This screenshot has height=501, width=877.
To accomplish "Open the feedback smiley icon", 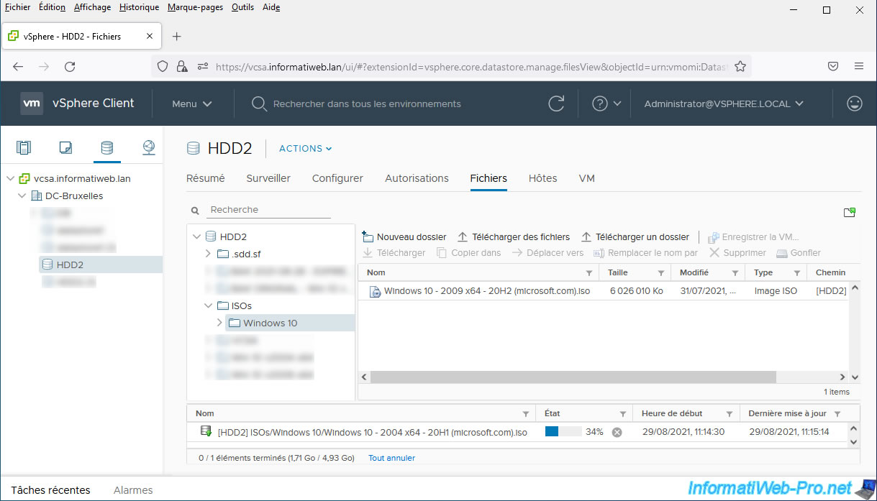I will click(854, 104).
